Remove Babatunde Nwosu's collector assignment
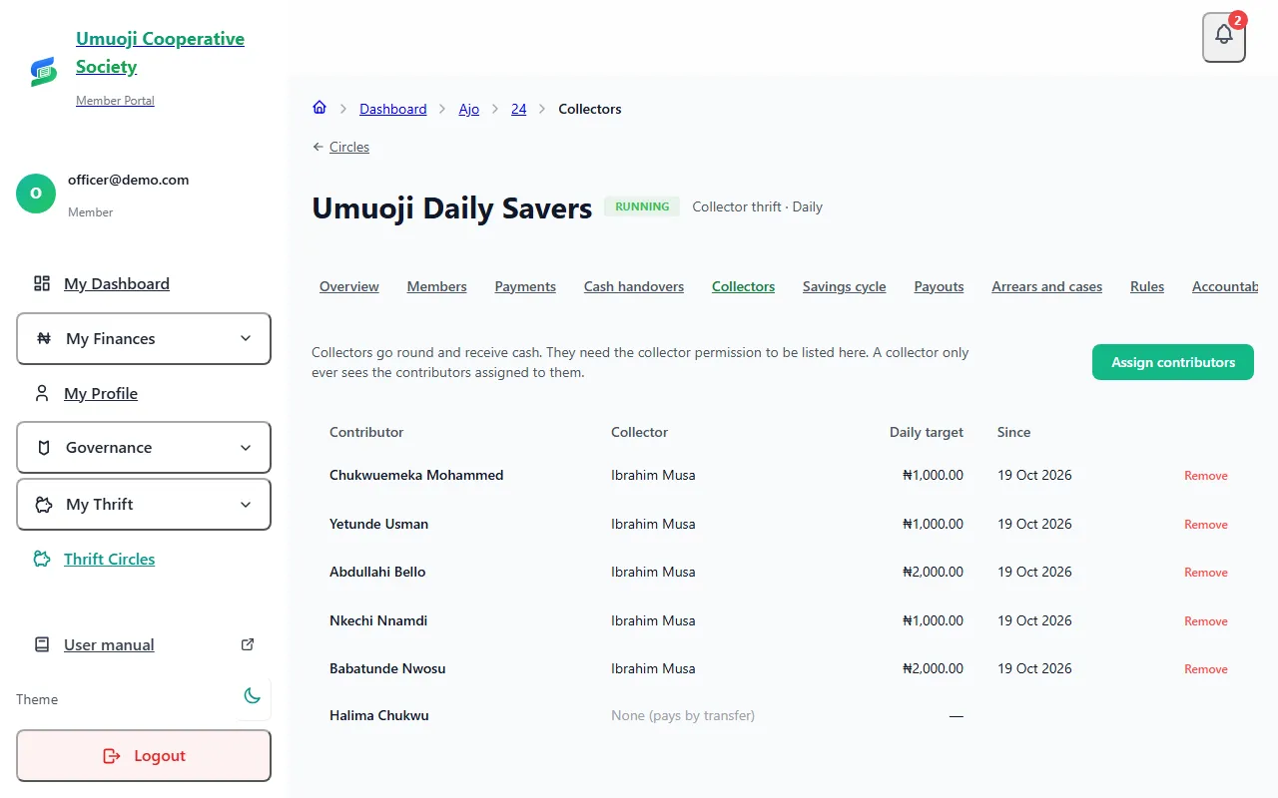The width and height of the screenshot is (1278, 798). tap(1206, 669)
